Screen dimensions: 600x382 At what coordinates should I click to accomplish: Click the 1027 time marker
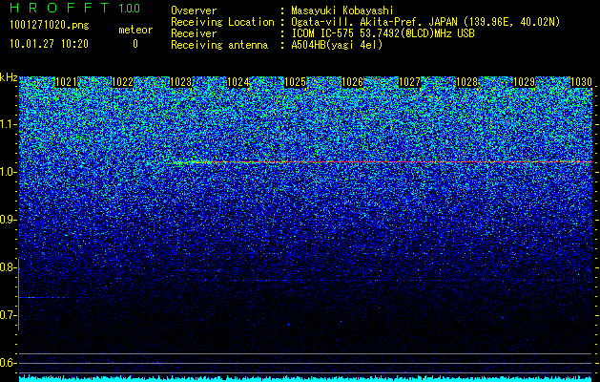409,82
